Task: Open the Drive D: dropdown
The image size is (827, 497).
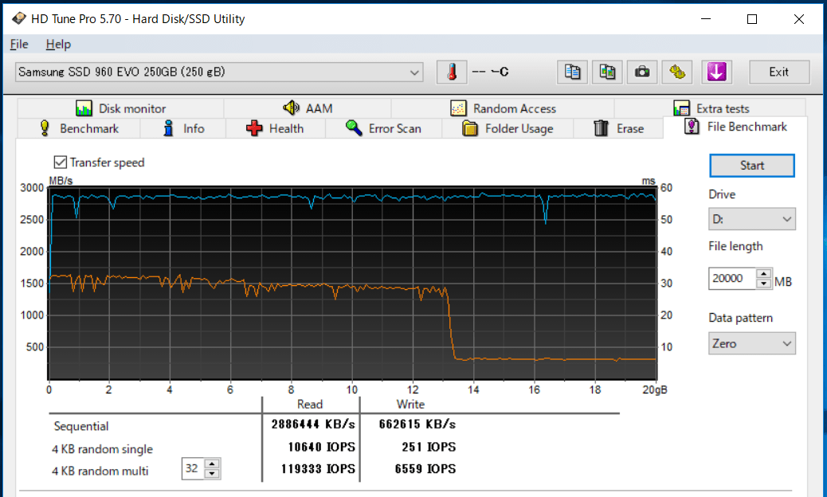Action: [x=751, y=219]
